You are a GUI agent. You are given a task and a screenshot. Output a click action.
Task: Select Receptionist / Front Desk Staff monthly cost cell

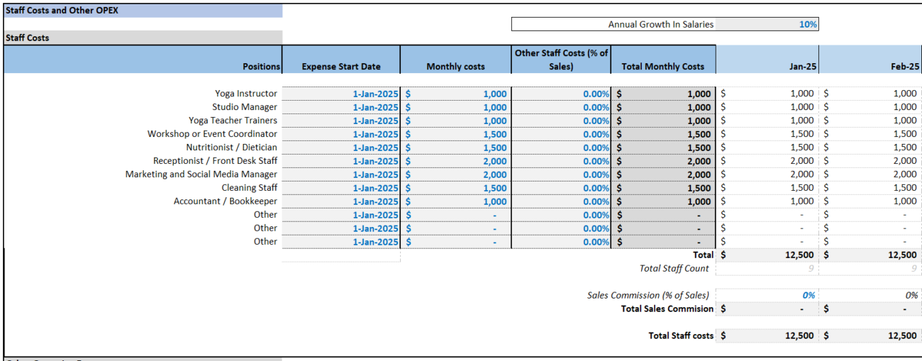point(455,161)
